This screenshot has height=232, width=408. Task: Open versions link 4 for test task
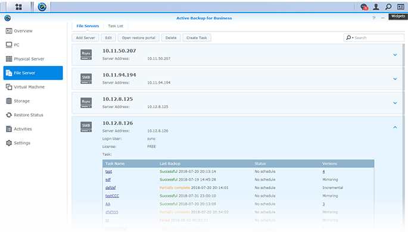(323, 171)
